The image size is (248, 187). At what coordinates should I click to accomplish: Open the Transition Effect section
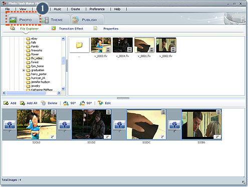tap(71, 29)
